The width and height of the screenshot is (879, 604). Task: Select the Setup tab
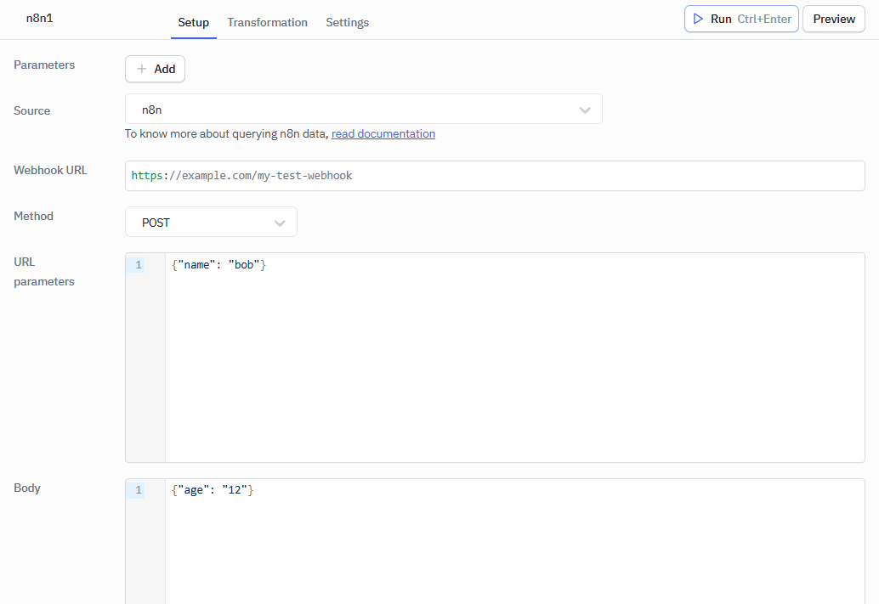click(x=193, y=23)
